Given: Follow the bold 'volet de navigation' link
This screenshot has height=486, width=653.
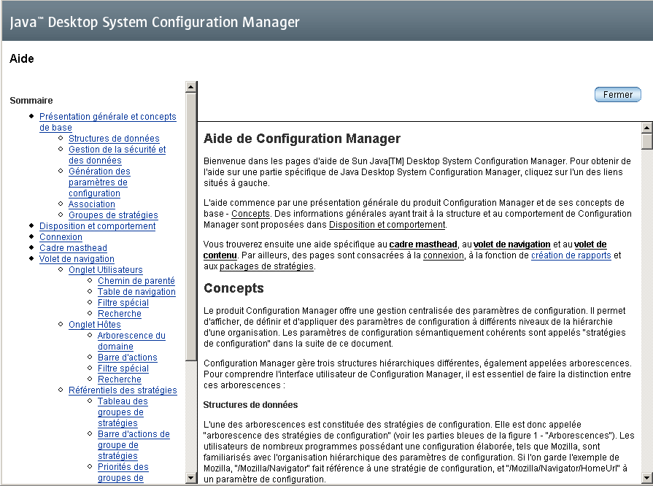Looking at the screenshot, I should (512, 244).
